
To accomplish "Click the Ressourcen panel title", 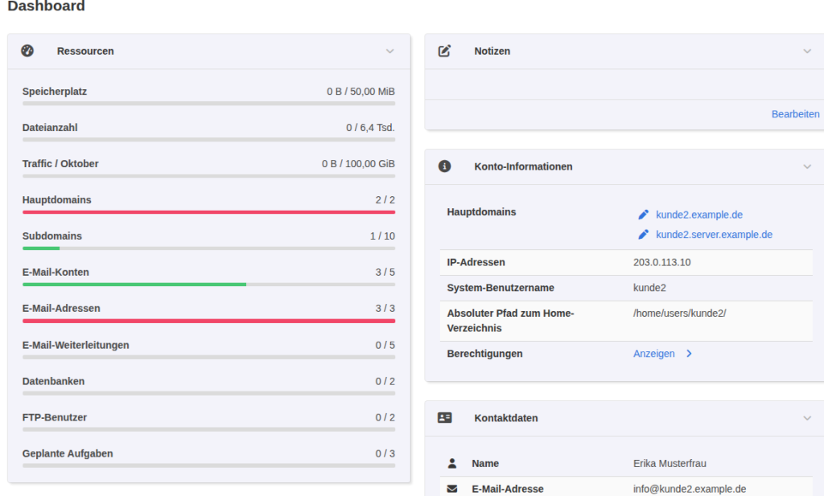I will click(85, 51).
